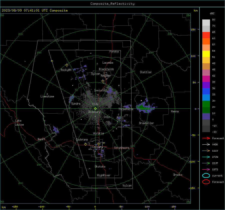Click the magenta swatch near 39 dBZ
The width and height of the screenshot is (225, 210).
point(206,79)
